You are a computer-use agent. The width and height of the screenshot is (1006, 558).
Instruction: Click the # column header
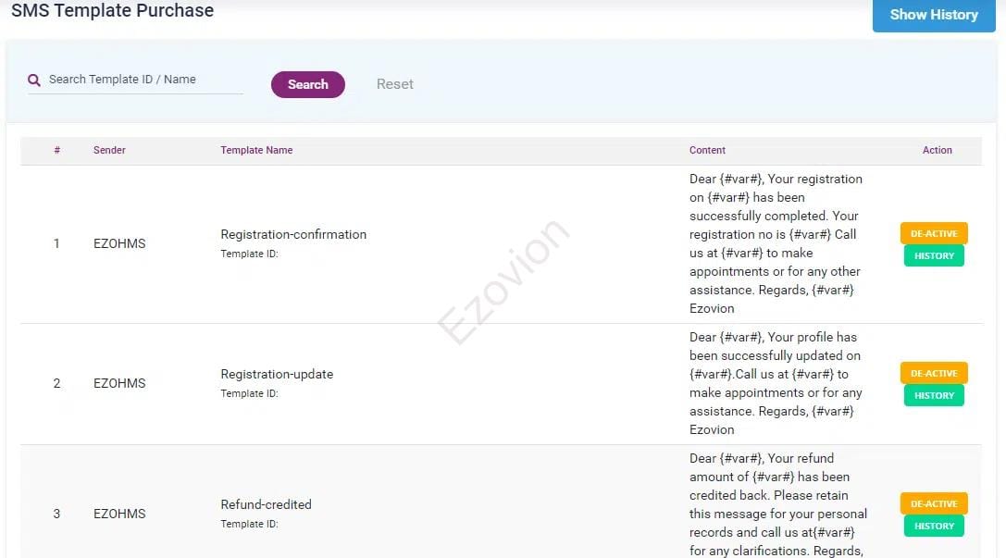point(57,150)
